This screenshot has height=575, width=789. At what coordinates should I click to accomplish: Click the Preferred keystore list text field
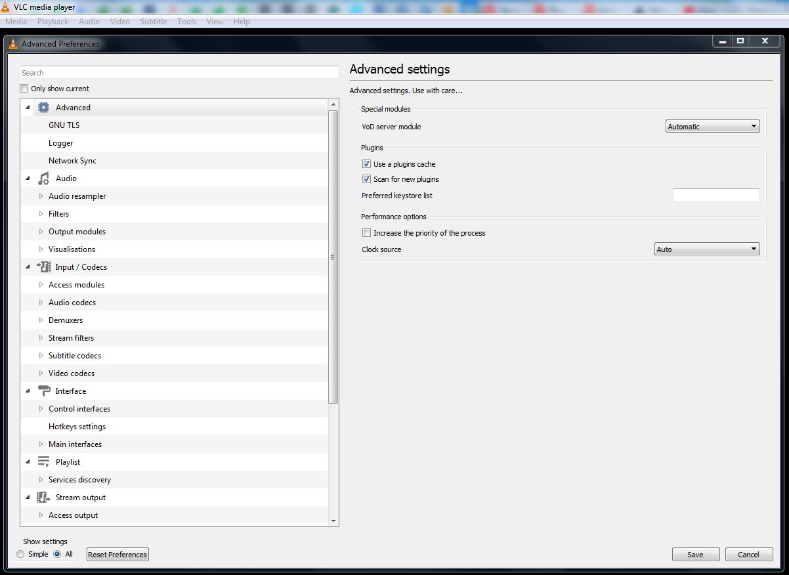point(715,195)
